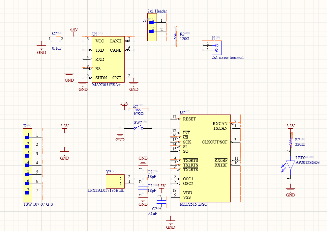Select the LFXTAL057135Bulk crystal body
Image resolution: width=327 pixels, height=231 pixels.
[115, 181]
